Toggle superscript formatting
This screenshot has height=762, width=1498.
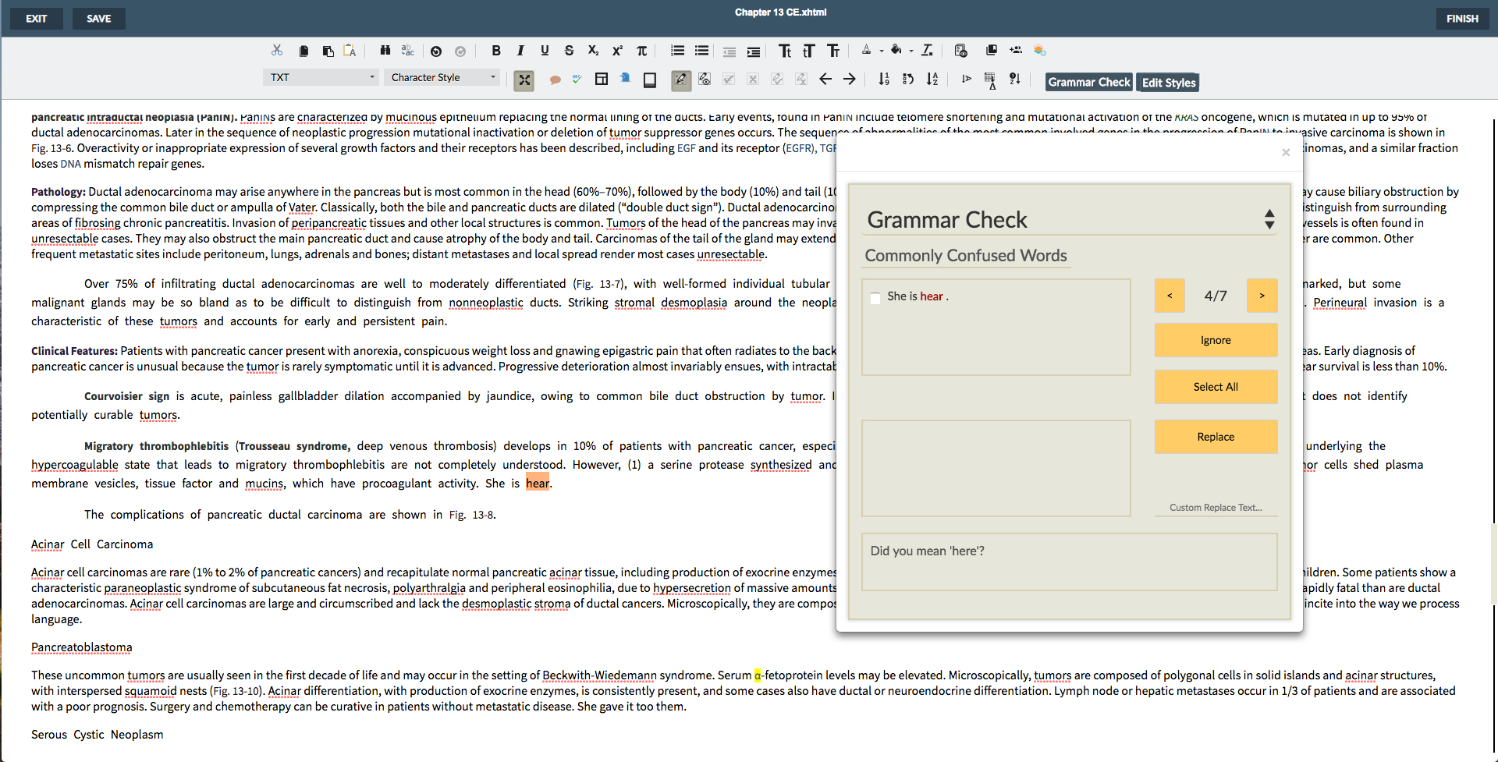[x=617, y=50]
